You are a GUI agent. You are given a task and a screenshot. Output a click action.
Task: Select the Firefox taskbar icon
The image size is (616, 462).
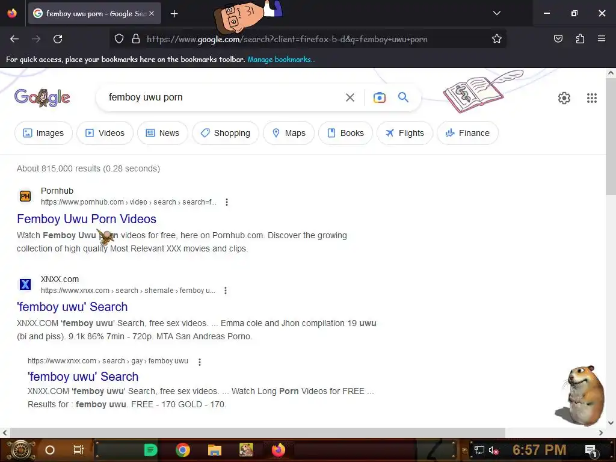pyautogui.click(x=279, y=450)
